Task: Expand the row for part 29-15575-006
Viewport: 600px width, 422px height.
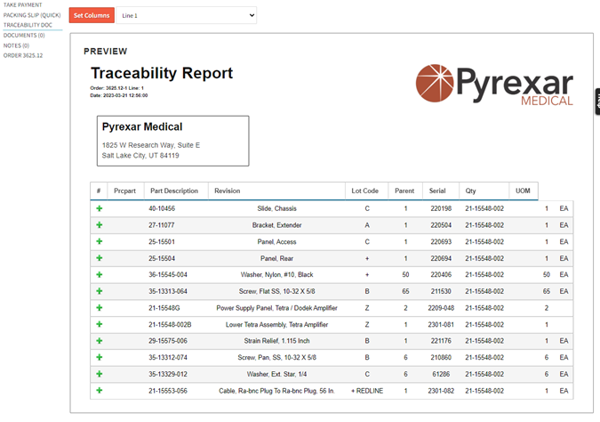Action: coord(99,341)
